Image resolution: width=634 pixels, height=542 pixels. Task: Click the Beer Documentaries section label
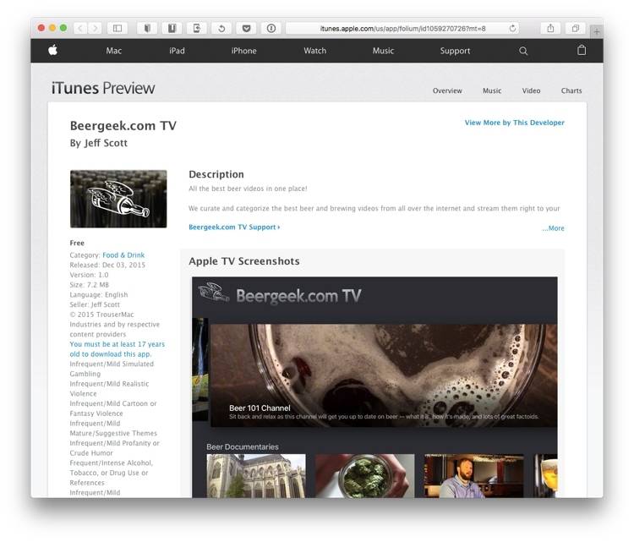[x=243, y=447]
